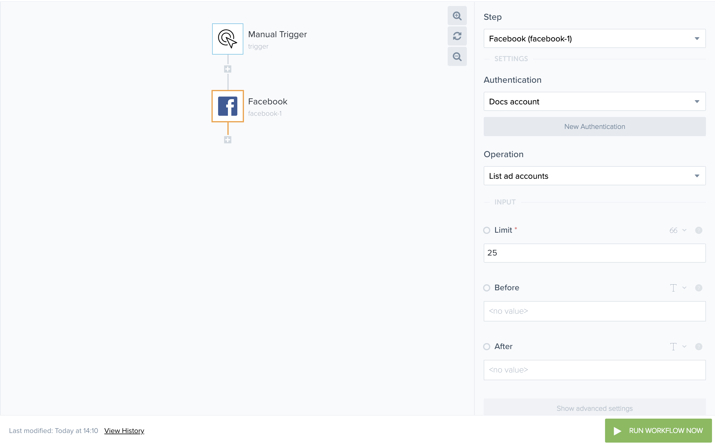
Task: Open the List ad accounts operation dropdown
Action: click(x=594, y=176)
